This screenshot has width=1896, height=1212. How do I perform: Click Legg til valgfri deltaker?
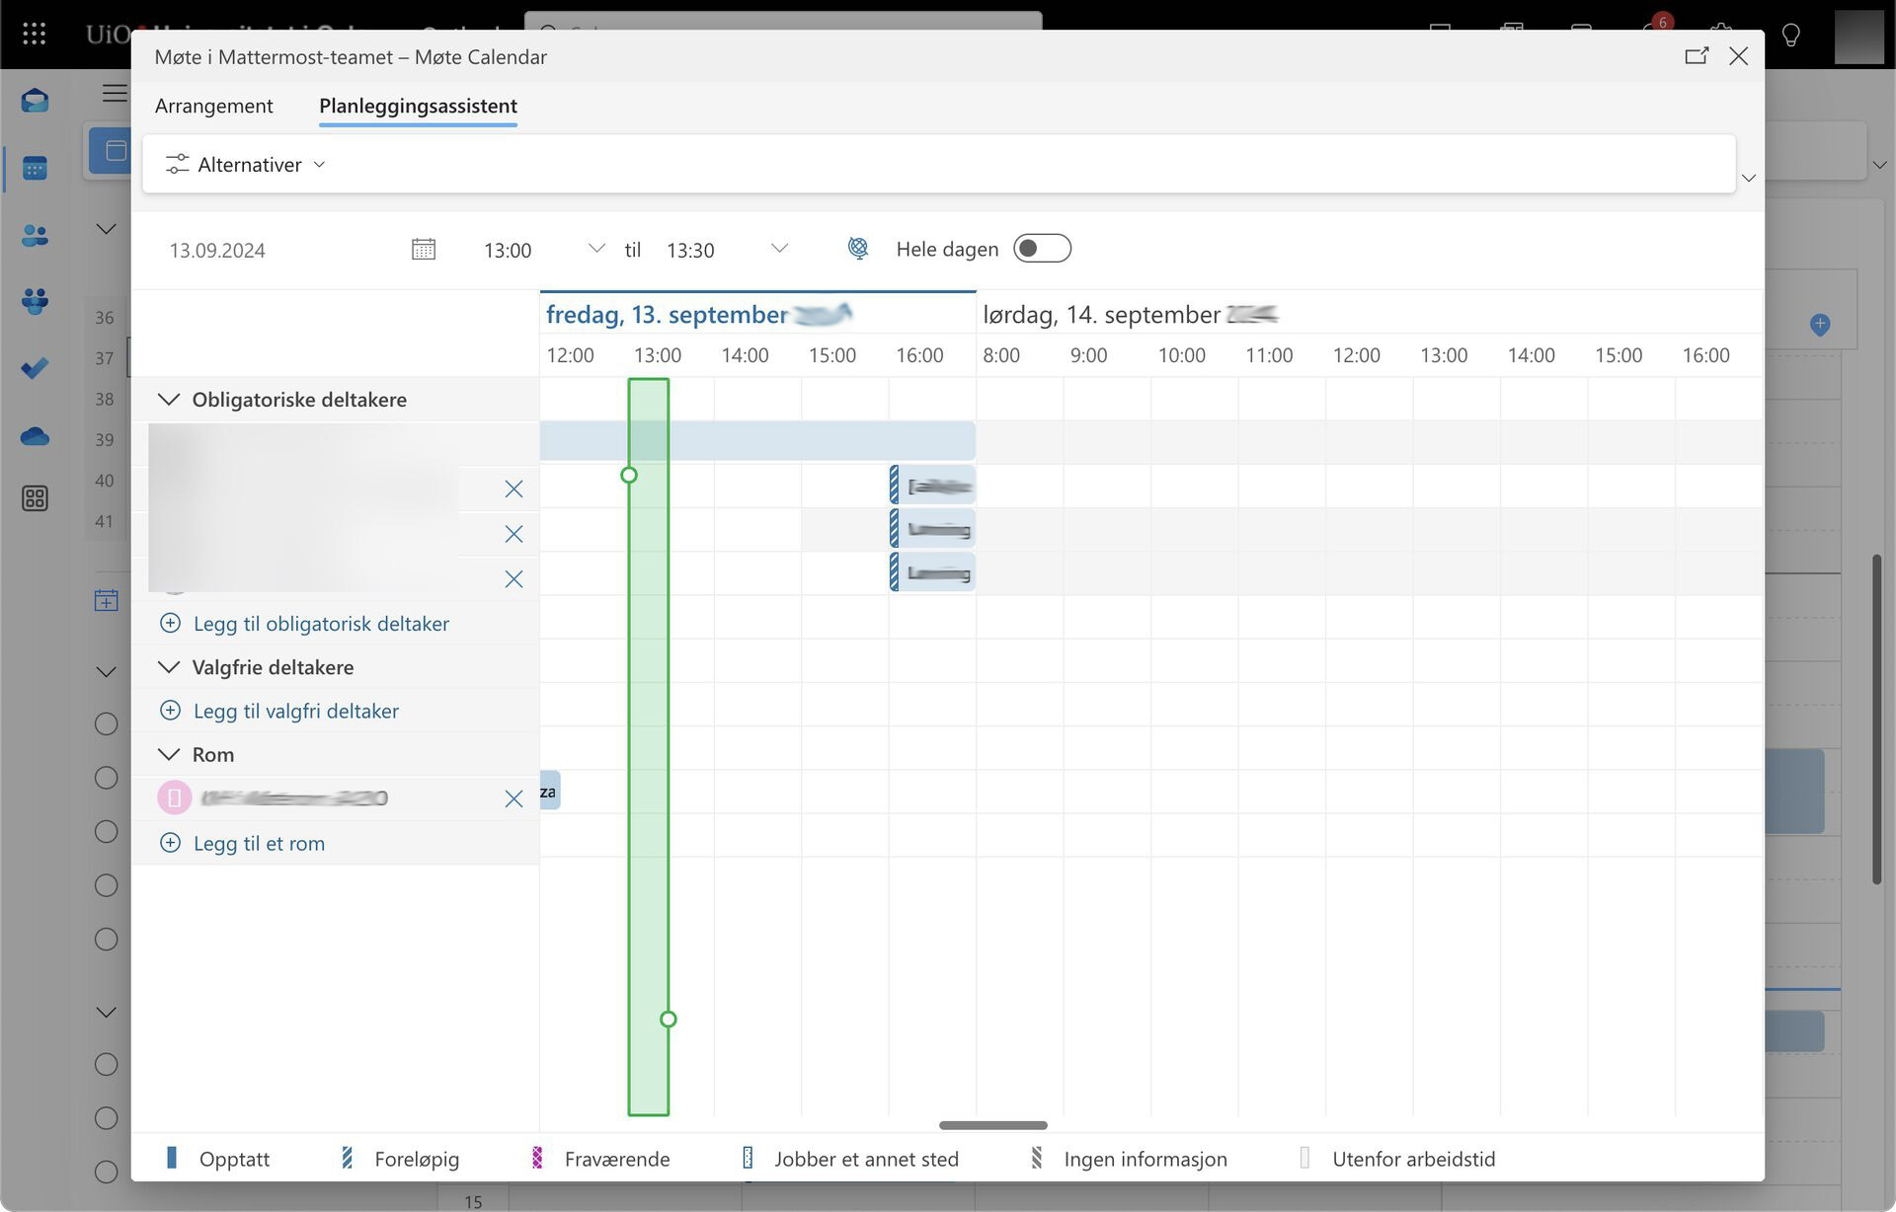[x=296, y=711]
